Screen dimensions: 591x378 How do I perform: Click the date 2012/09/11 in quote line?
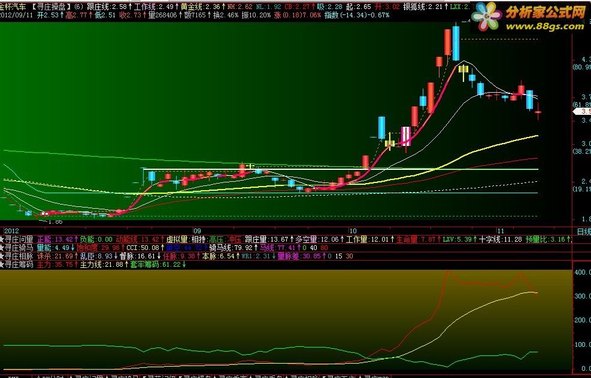point(16,15)
